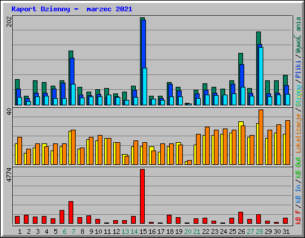Click the day label 31
The width and height of the screenshot is (305, 238).
pos(286,231)
